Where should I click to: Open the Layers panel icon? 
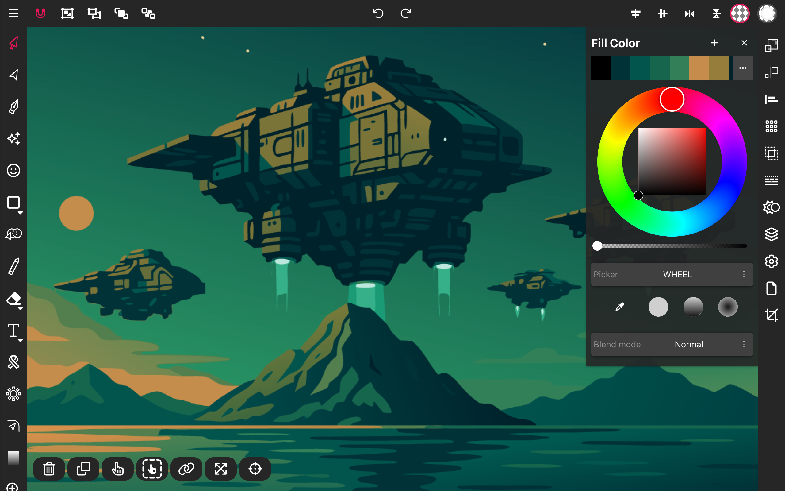pyautogui.click(x=771, y=234)
